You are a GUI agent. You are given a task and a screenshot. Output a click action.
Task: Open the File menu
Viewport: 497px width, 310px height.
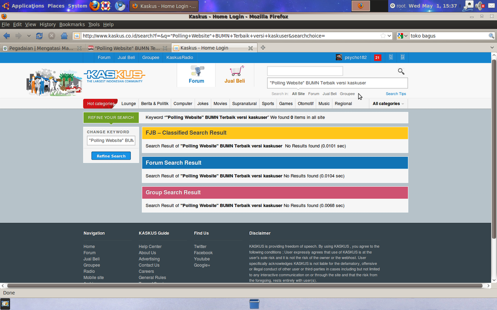pyautogui.click(x=6, y=24)
